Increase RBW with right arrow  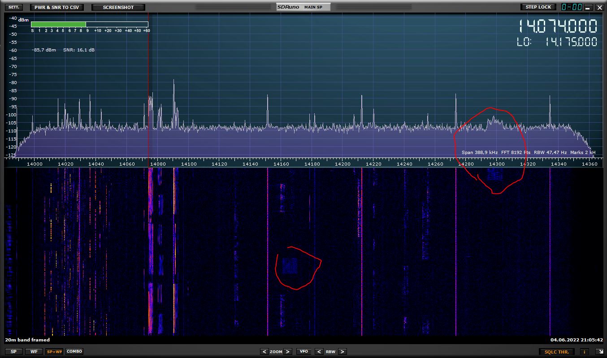(x=342, y=352)
